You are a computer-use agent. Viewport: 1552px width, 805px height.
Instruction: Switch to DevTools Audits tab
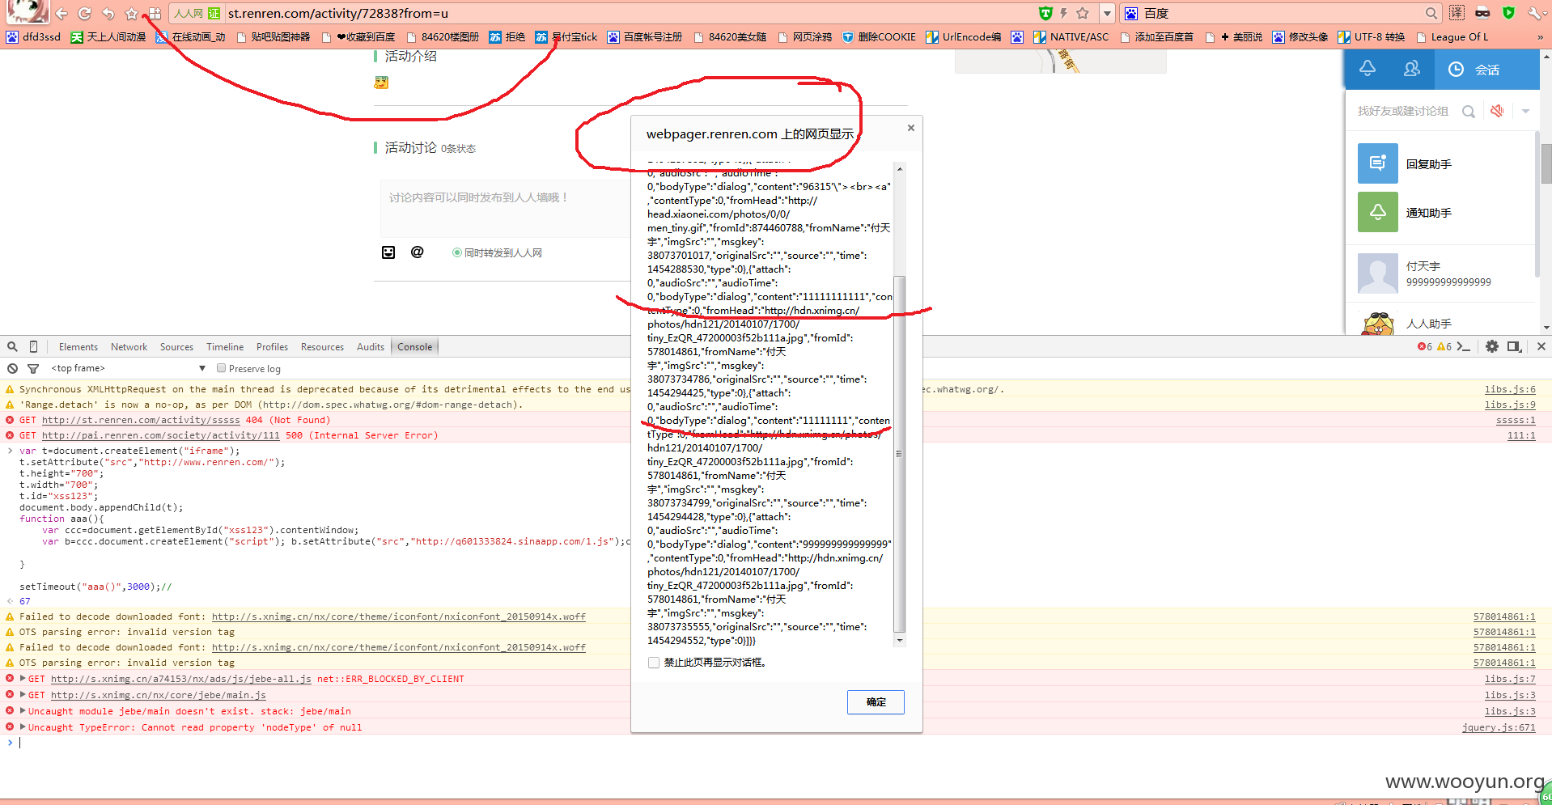[x=371, y=347]
